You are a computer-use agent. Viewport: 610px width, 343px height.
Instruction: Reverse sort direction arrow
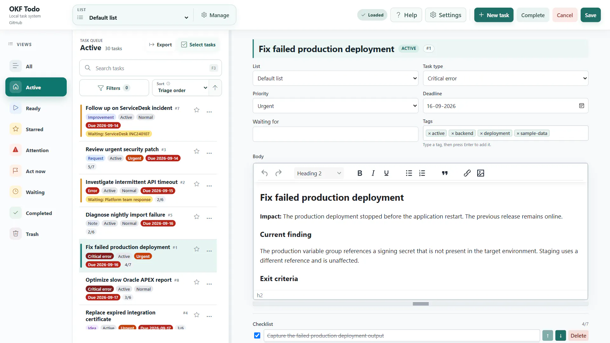pyautogui.click(x=215, y=88)
